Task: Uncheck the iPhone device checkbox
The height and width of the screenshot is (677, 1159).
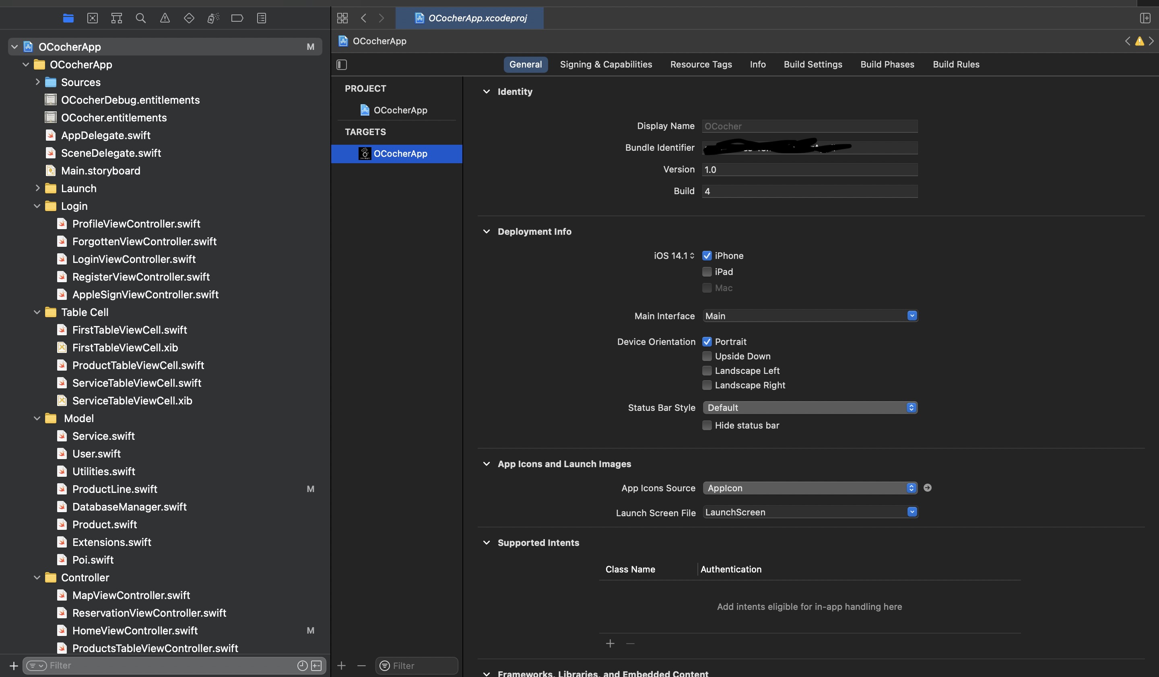Action: pyautogui.click(x=707, y=256)
